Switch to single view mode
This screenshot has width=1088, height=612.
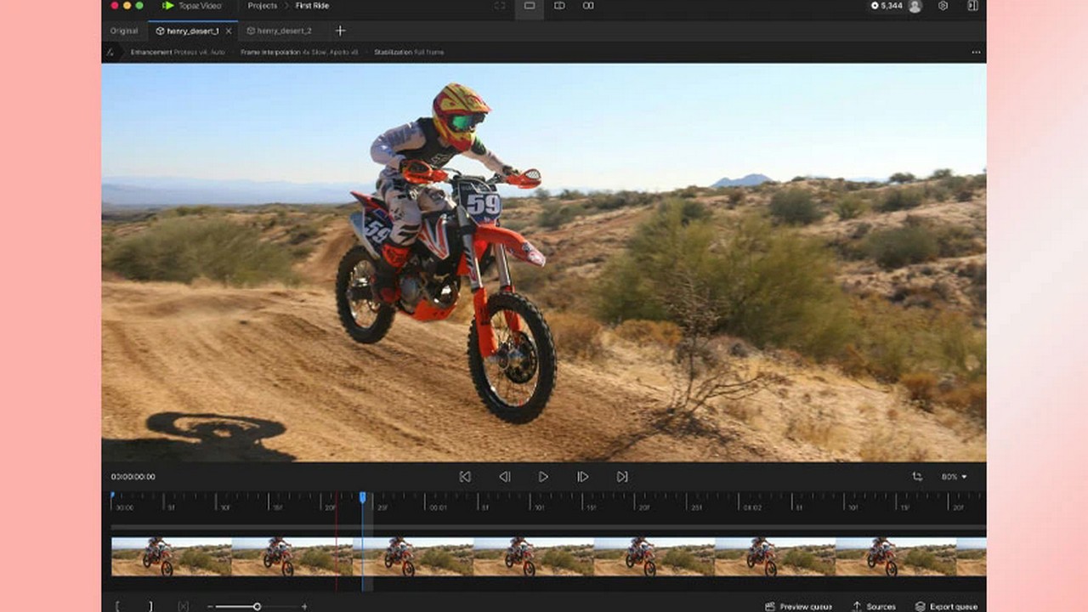coord(529,6)
